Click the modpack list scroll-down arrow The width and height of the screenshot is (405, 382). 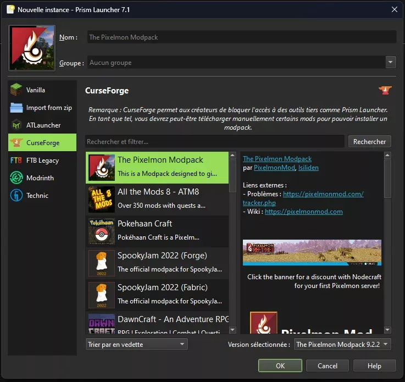coord(232,330)
